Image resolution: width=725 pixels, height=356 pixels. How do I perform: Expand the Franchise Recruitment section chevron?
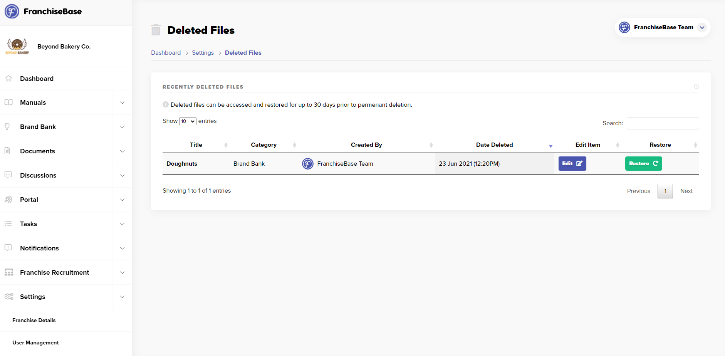(x=122, y=272)
